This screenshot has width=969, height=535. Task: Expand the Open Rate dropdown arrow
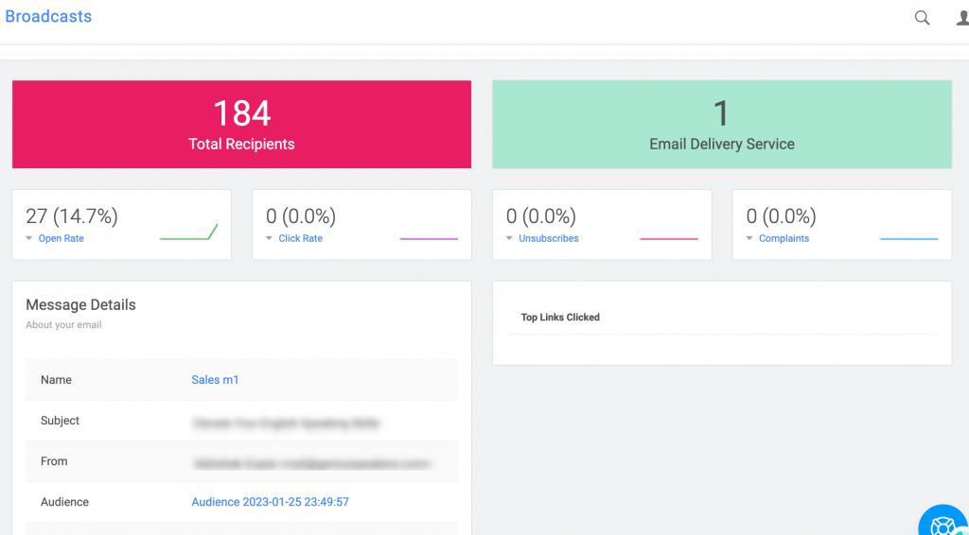click(x=29, y=238)
